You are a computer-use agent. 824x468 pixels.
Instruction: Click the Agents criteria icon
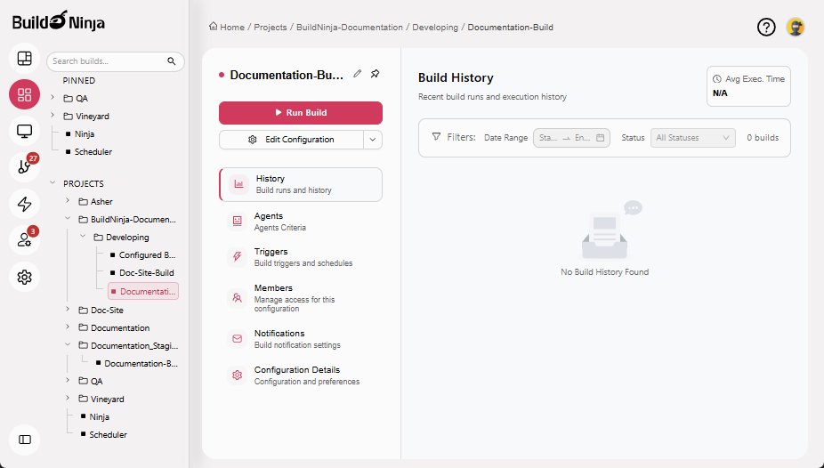(x=237, y=222)
